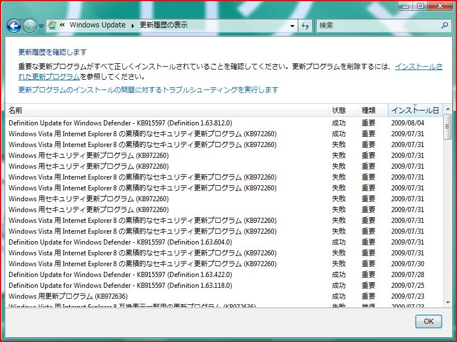457x342 pixels.
Task: Click the Forward navigation arrow button
Action: (30, 26)
